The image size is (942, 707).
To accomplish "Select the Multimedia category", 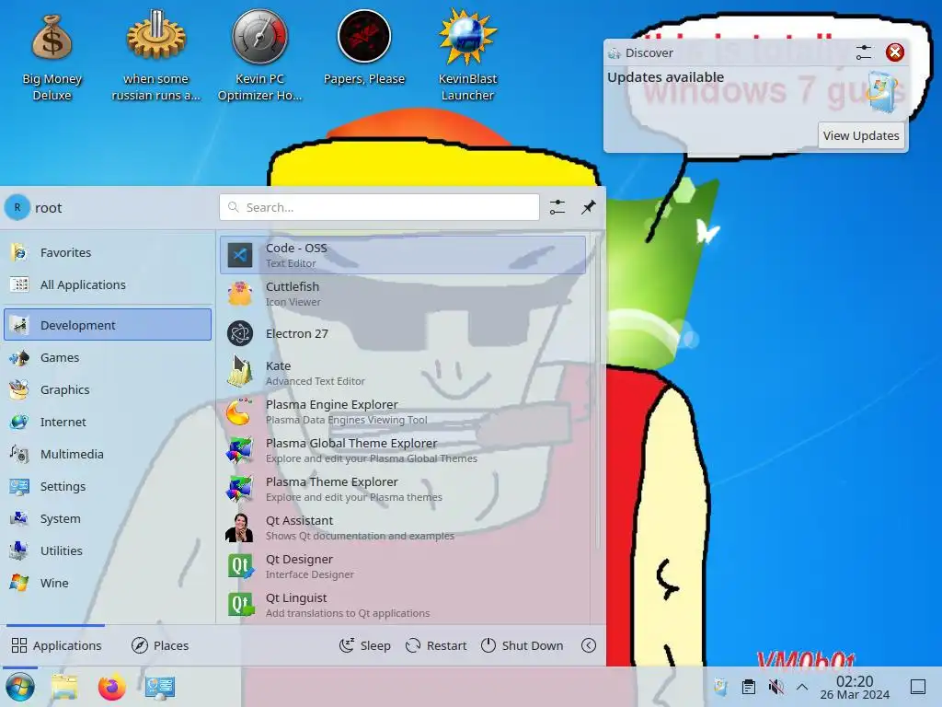I will (x=109, y=454).
